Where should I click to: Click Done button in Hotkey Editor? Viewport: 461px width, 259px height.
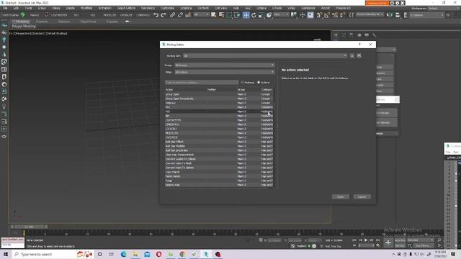(x=341, y=196)
